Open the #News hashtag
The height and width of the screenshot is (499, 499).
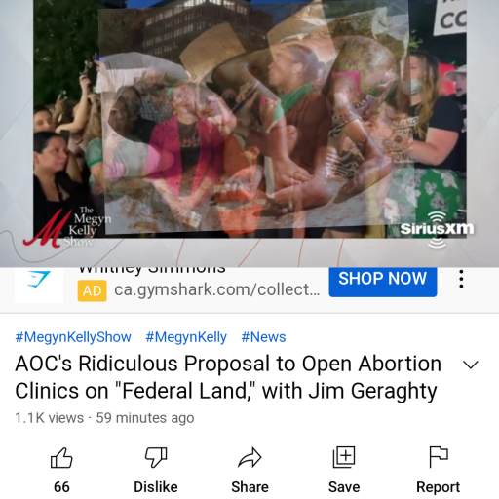[263, 337]
